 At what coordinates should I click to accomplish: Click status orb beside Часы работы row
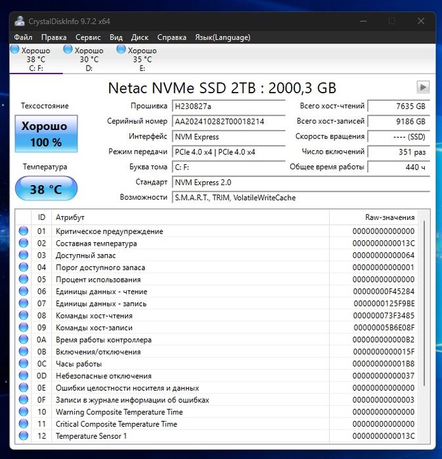click(x=24, y=364)
